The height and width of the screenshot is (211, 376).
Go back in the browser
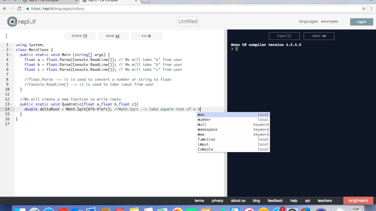[x=5, y=8]
